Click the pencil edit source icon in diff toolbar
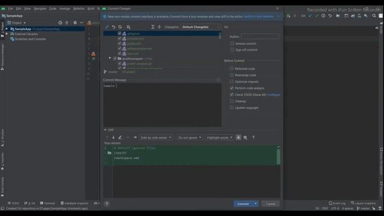Viewport: 384px width, 216px height. 120,137
